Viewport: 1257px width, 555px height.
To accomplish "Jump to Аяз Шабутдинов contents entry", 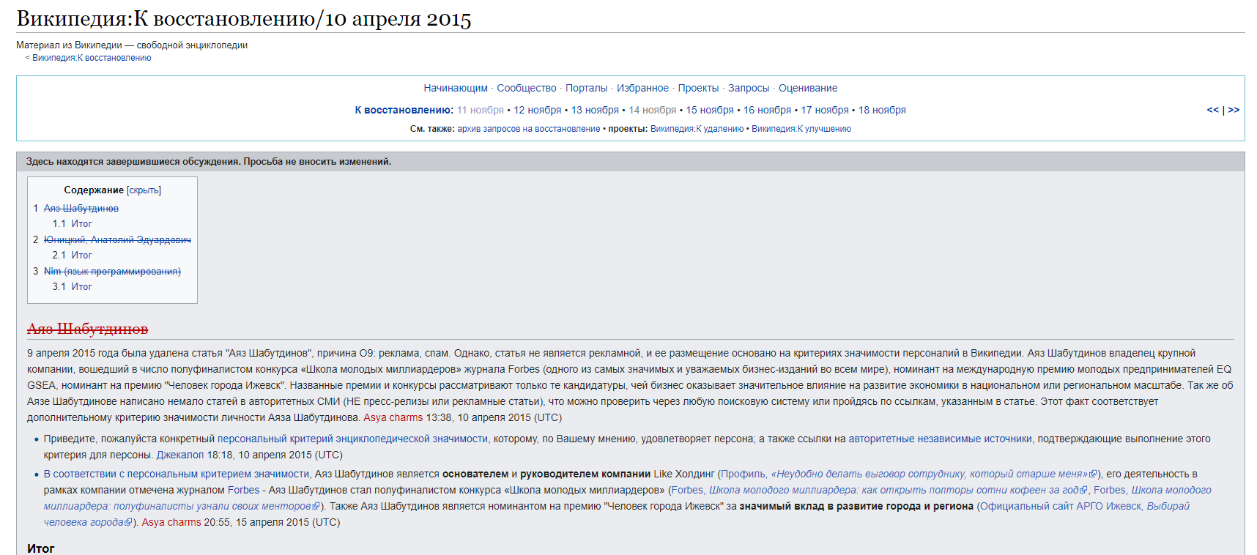I will [x=81, y=209].
